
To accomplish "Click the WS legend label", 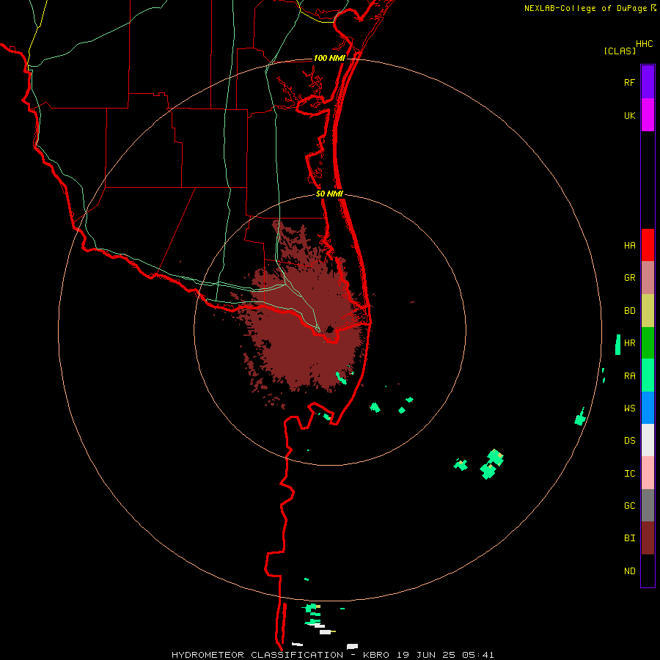I will point(629,408).
